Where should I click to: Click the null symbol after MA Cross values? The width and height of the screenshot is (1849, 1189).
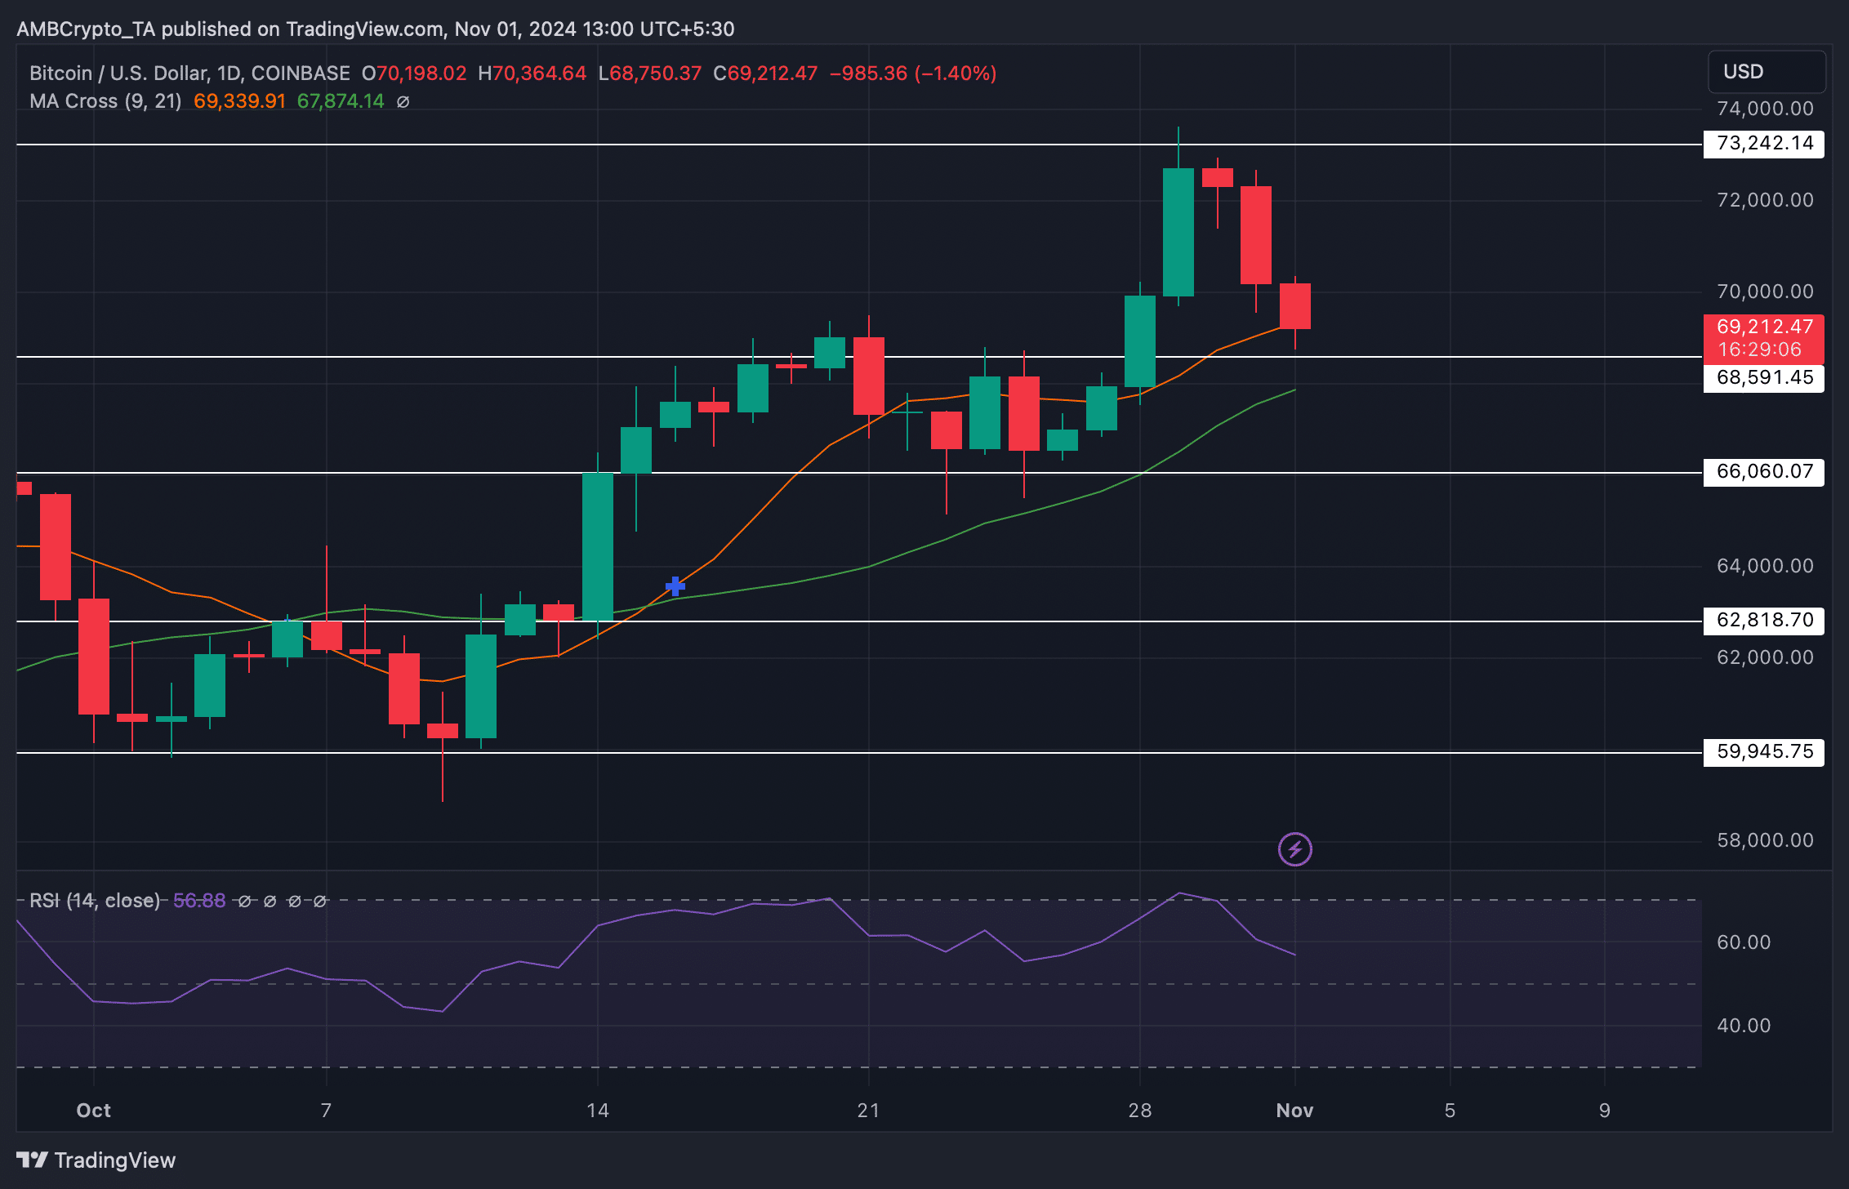pyautogui.click(x=403, y=102)
